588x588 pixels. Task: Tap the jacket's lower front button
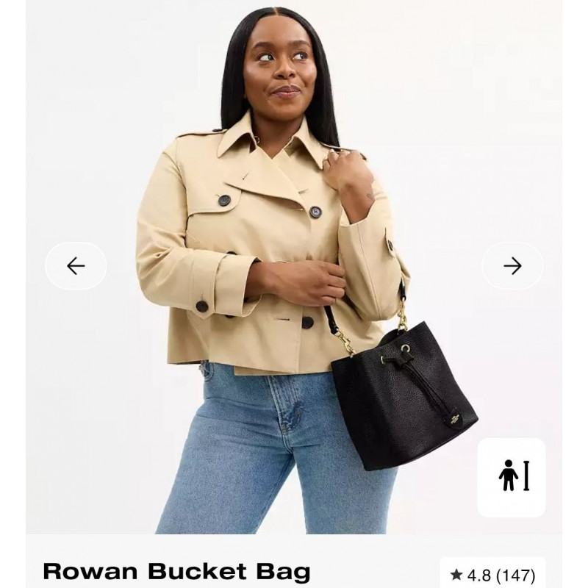[x=308, y=323]
